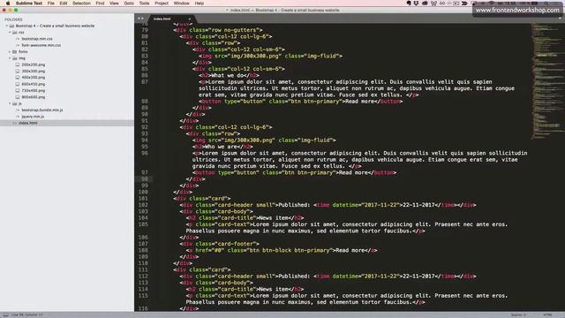Click the image file icon beside 200x200.png
This screenshot has width=565, height=318.
[x=18, y=64]
